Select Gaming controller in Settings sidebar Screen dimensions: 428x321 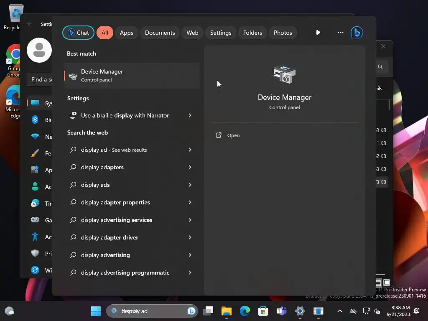tap(40, 220)
